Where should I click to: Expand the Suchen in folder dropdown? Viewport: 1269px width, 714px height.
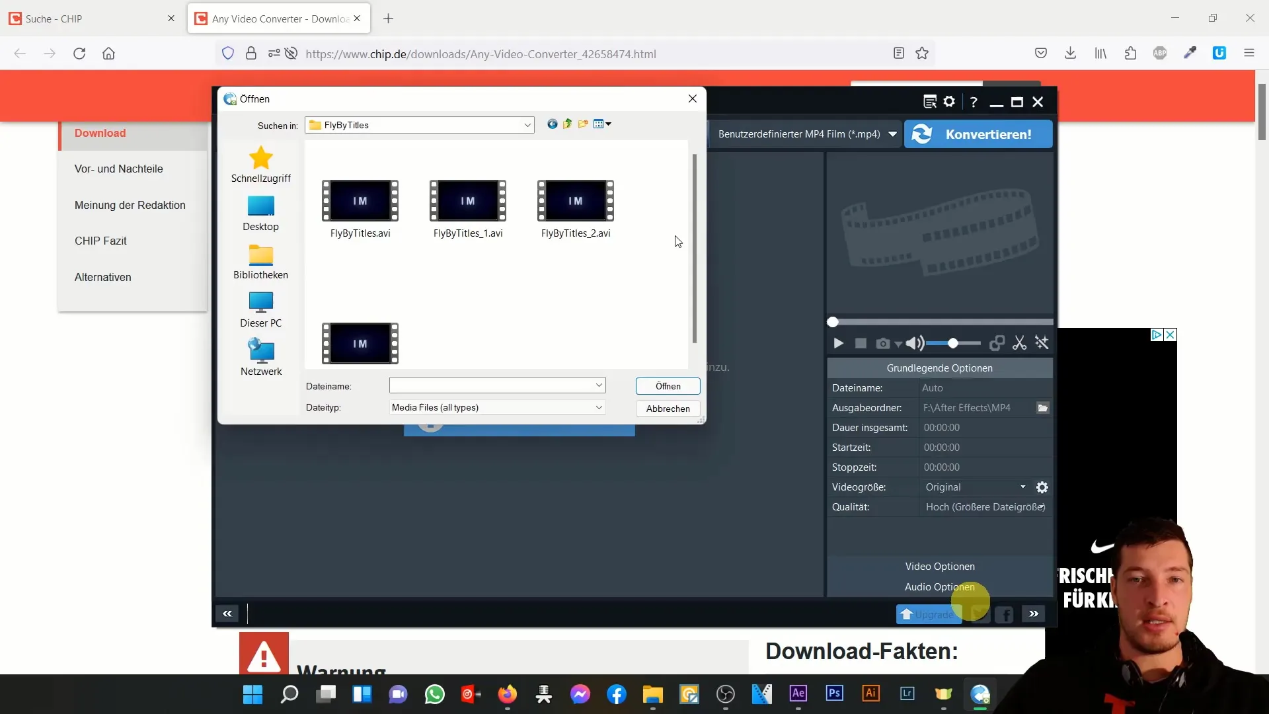[527, 125]
